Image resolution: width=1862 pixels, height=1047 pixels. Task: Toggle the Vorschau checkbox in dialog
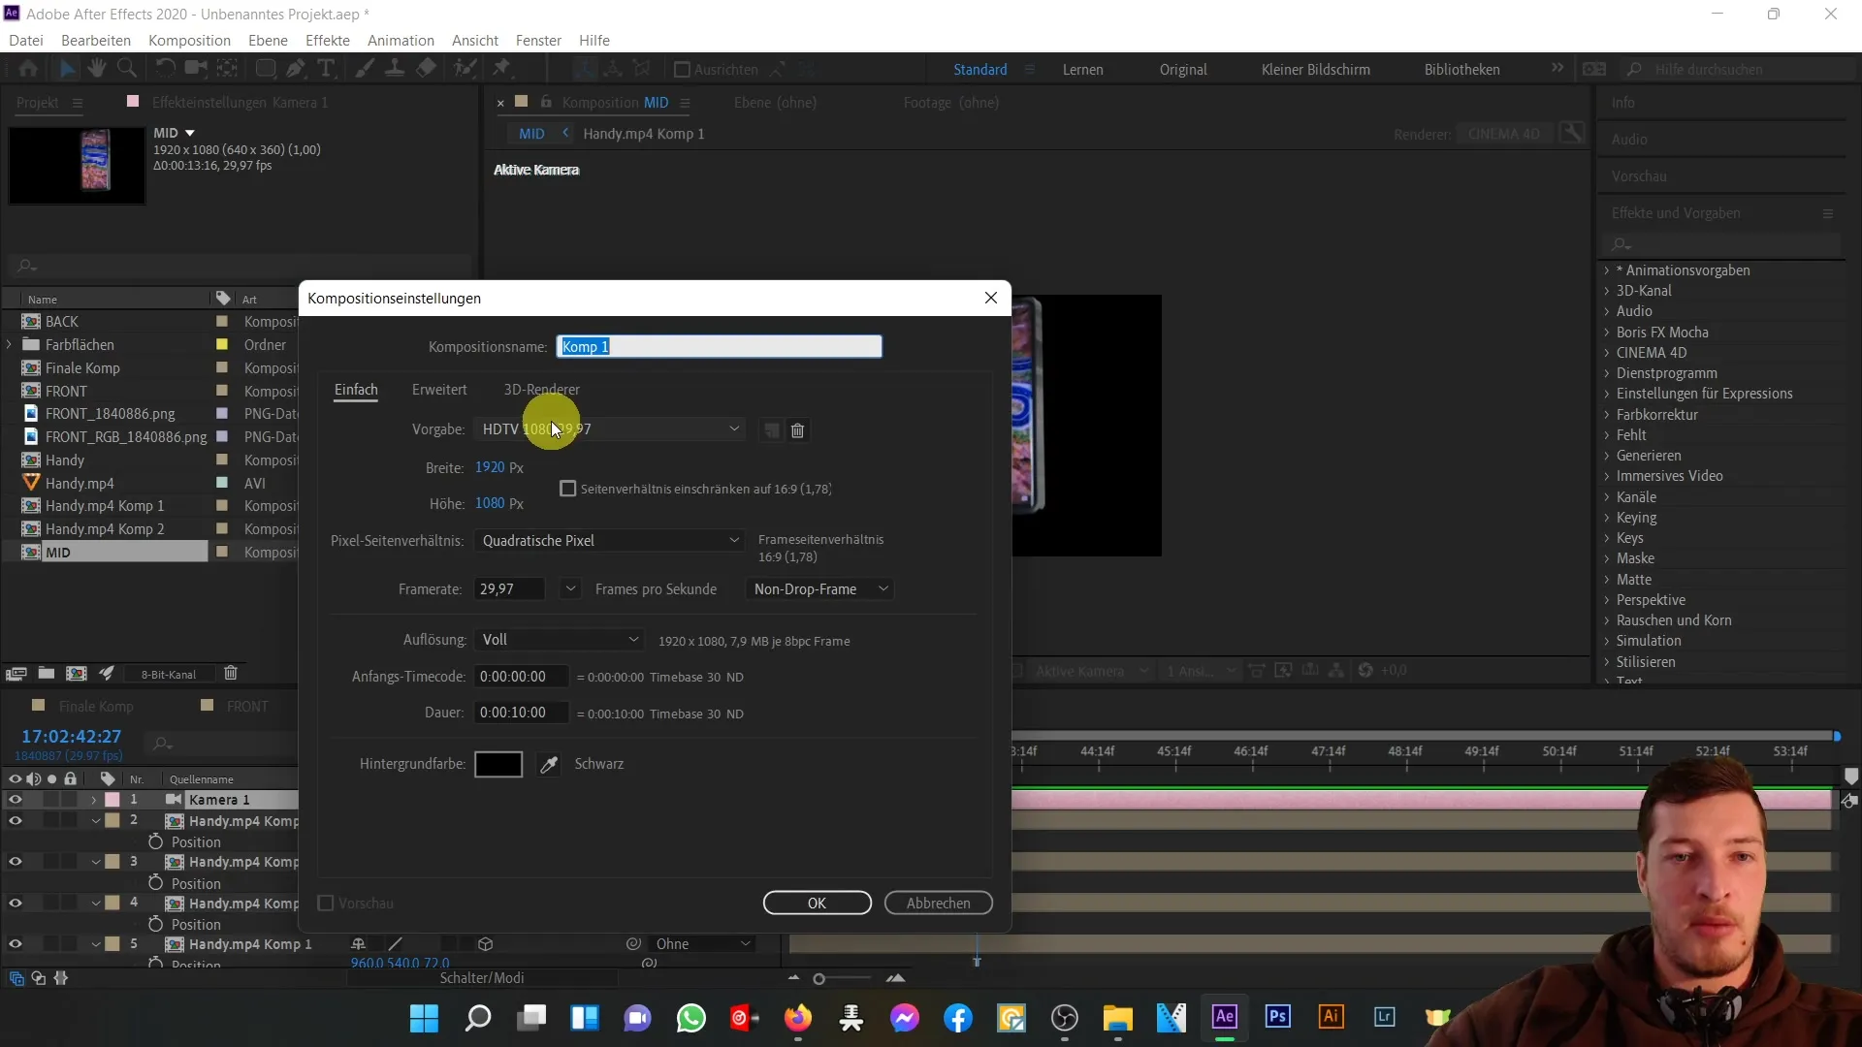point(326,904)
